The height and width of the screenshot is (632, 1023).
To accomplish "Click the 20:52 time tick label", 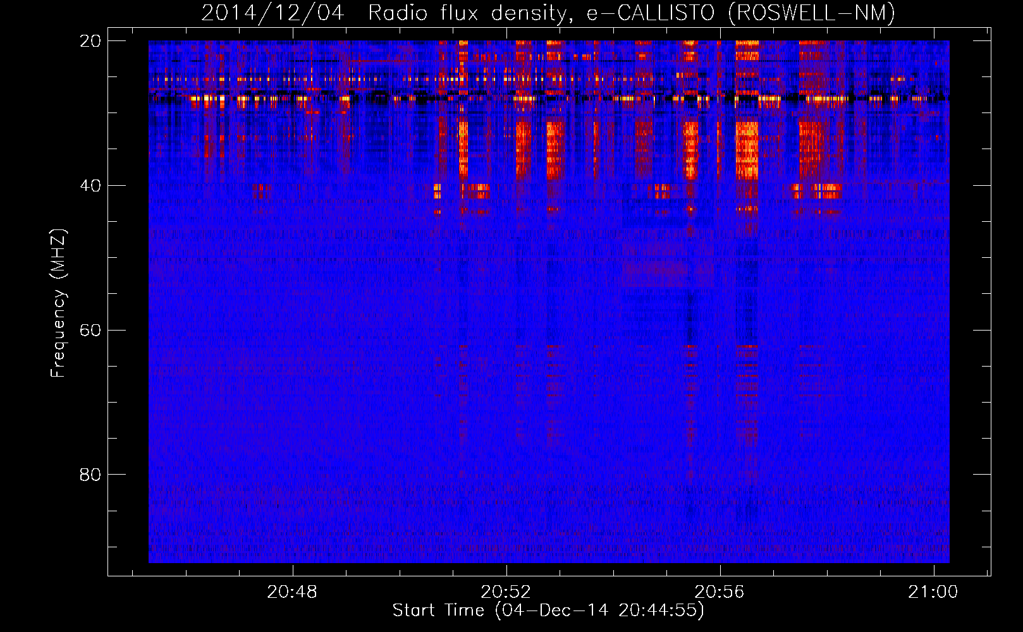I will pos(506,592).
